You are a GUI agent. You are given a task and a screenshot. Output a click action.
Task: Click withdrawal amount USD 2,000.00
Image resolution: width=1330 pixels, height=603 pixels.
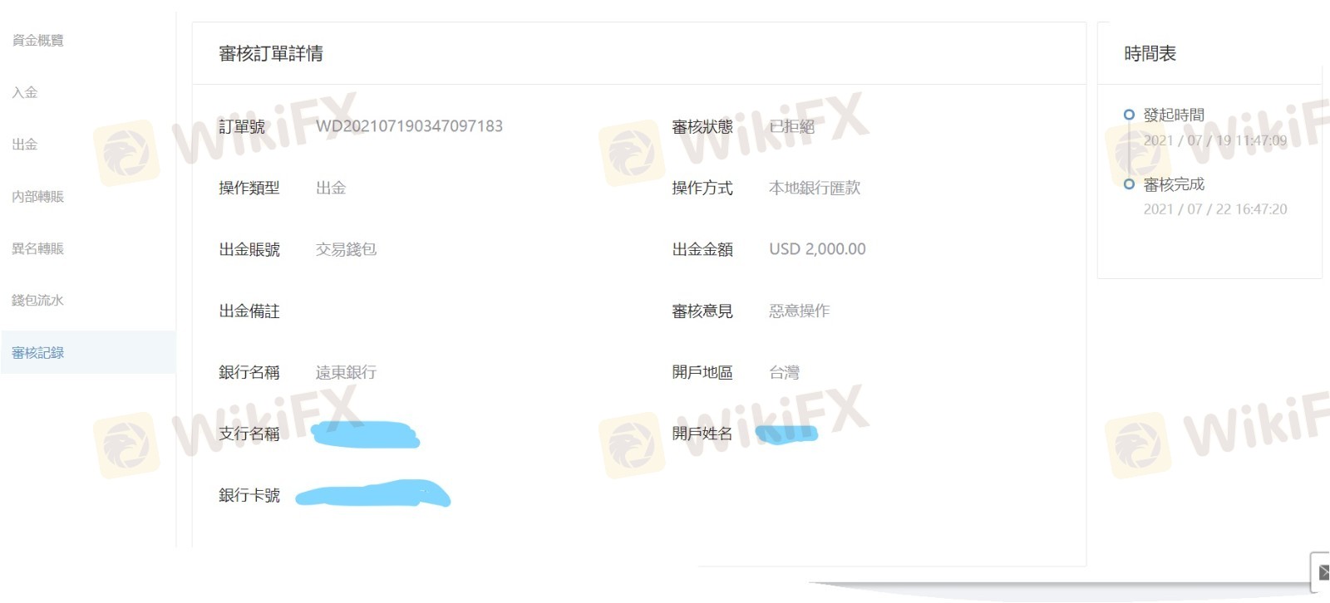(x=817, y=249)
